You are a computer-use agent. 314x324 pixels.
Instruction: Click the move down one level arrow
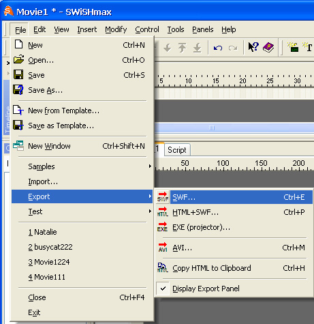[x=168, y=48]
